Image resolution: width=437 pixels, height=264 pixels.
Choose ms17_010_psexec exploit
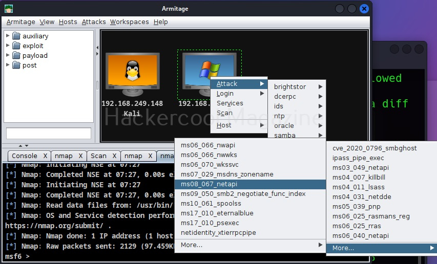[250, 223]
